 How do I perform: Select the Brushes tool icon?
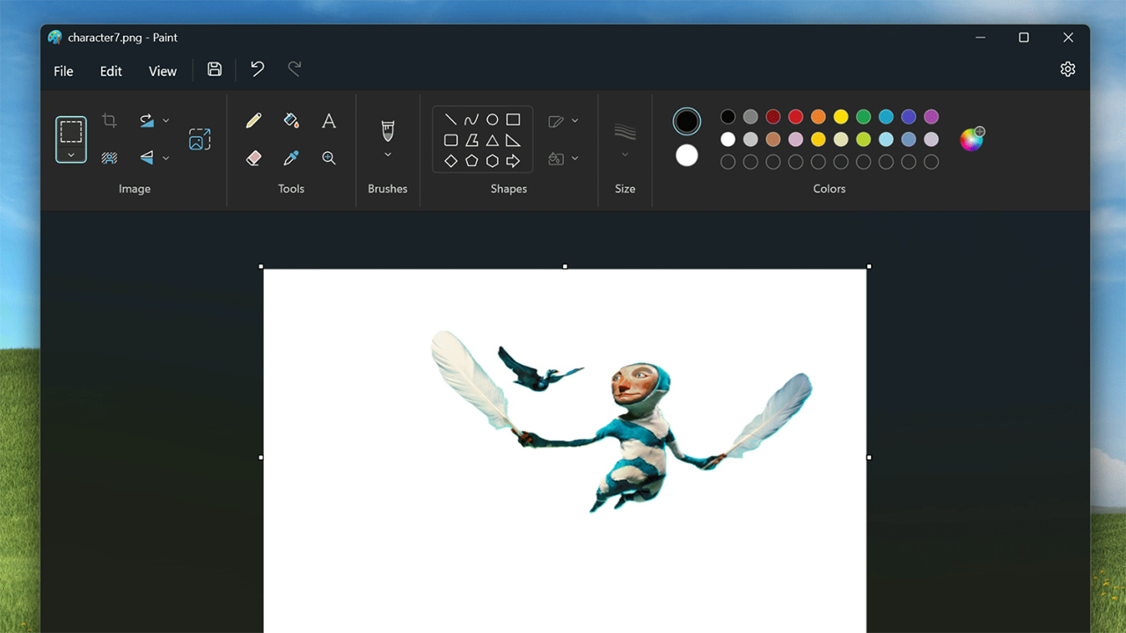(x=388, y=131)
